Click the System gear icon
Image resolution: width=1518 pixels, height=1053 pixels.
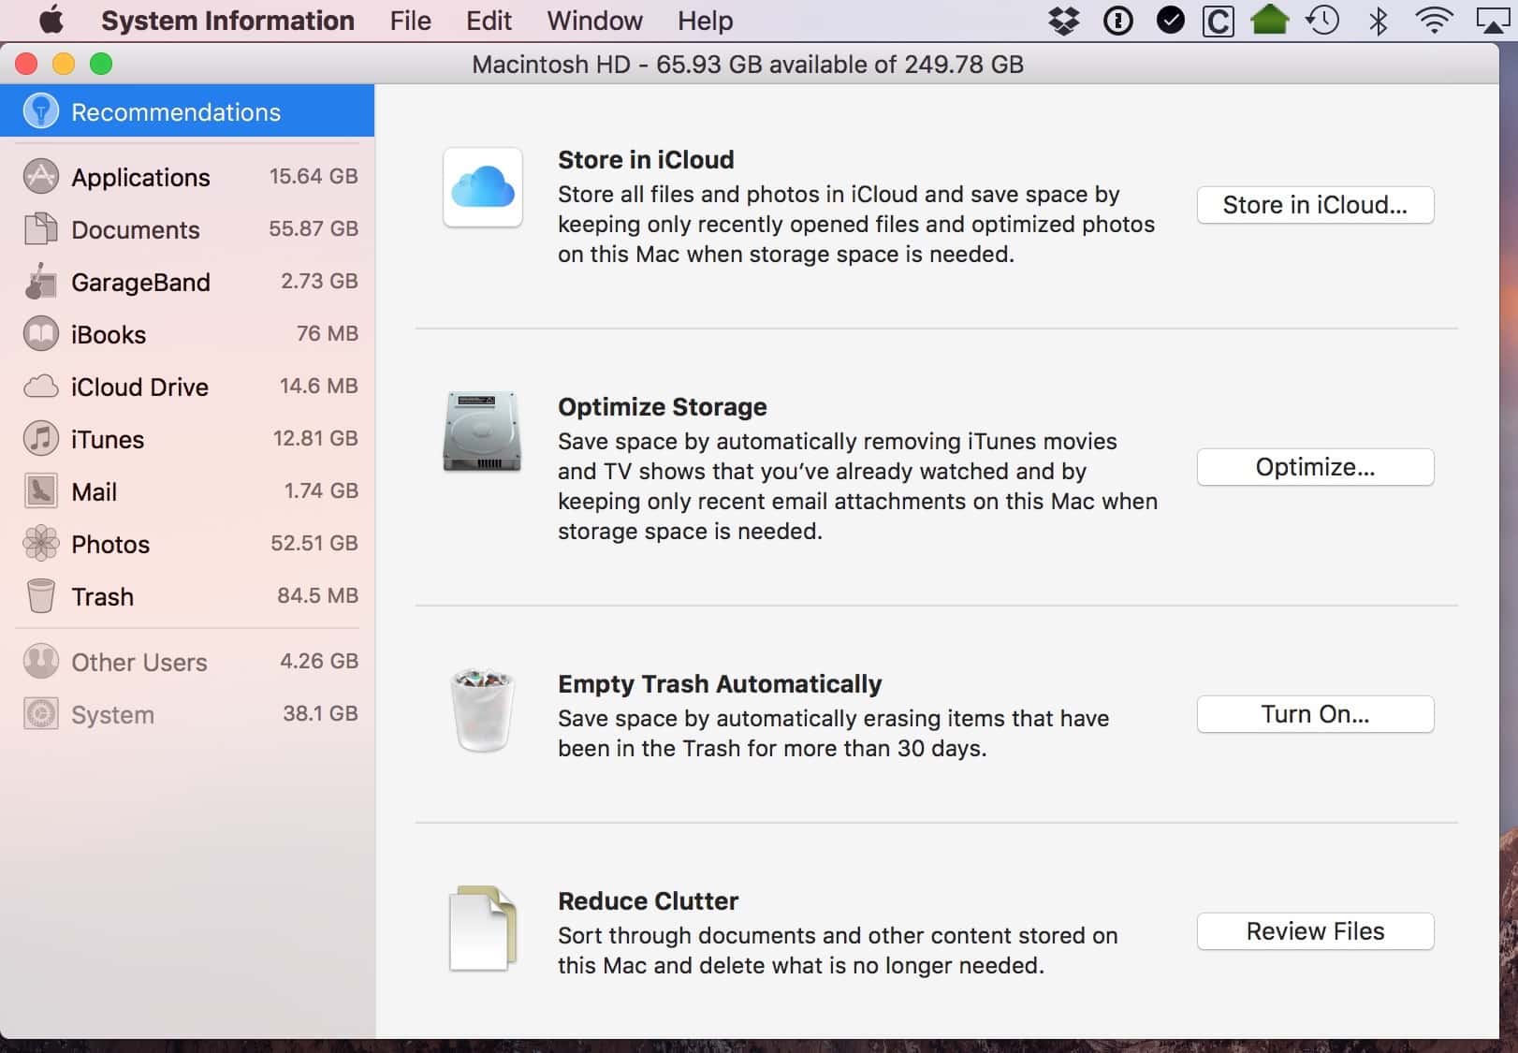(x=40, y=713)
